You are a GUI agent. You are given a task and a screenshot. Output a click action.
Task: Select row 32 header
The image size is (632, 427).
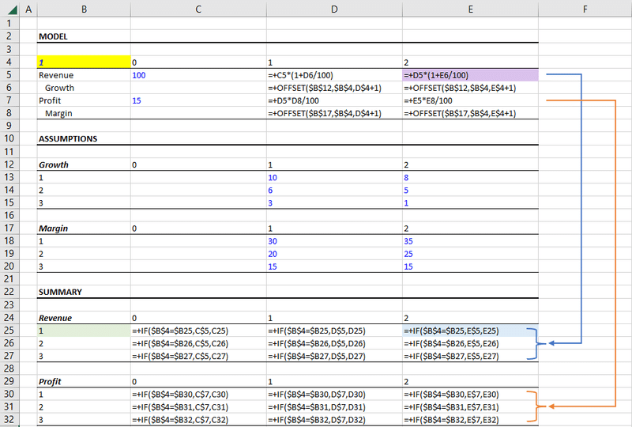pos(9,420)
